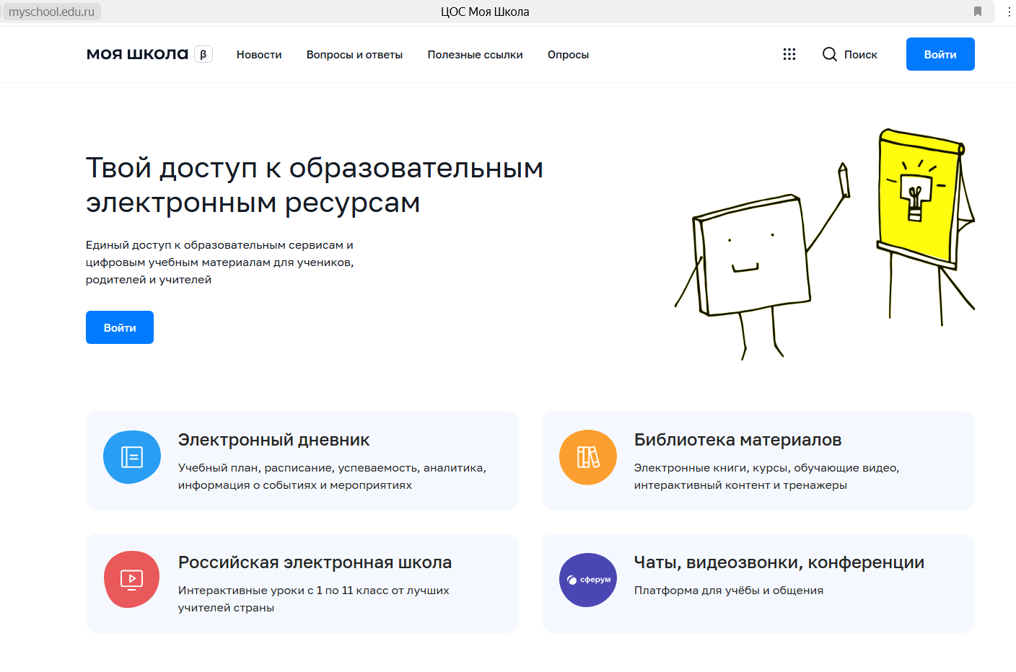The height and width of the screenshot is (672, 1016).
Task: Click the search magnifier icon
Action: click(x=830, y=54)
